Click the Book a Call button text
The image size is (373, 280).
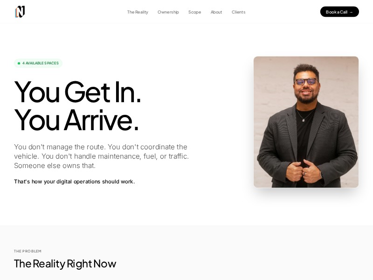336,12
